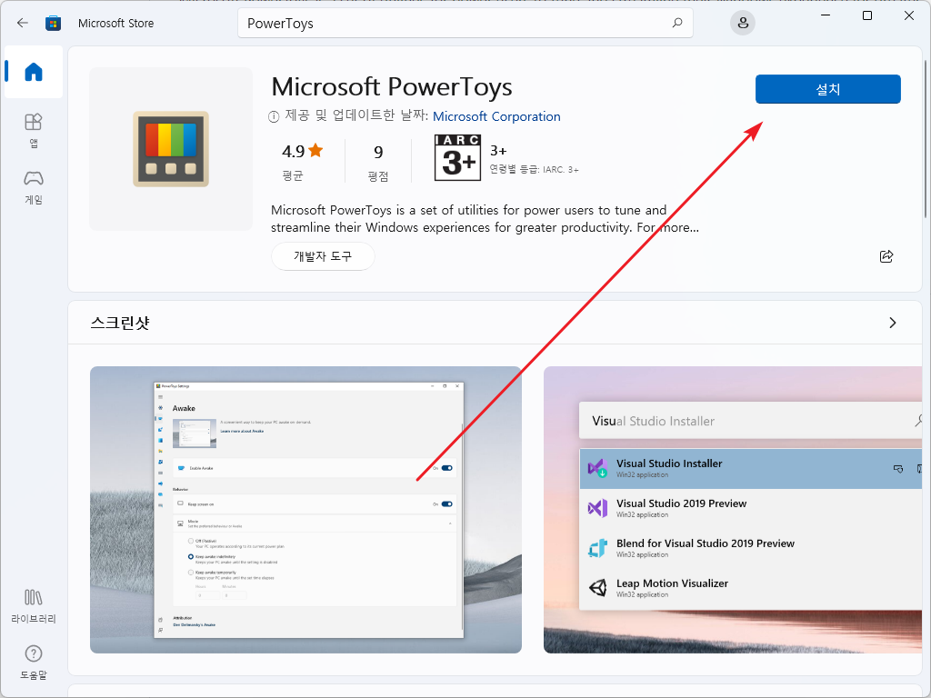The height and width of the screenshot is (698, 931).
Task: Open the Microsoft Corporation publisher link
Action: pyautogui.click(x=496, y=116)
